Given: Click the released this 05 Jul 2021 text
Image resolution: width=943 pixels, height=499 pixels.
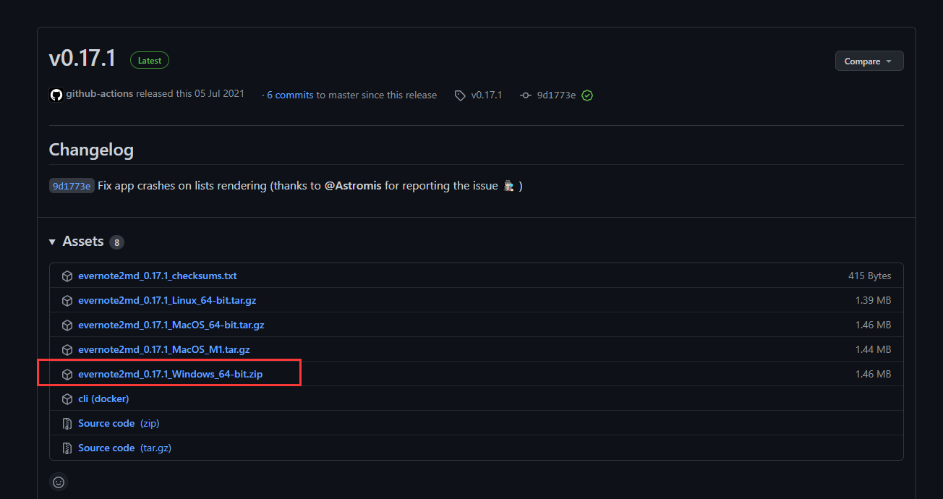Looking at the screenshot, I should [190, 94].
